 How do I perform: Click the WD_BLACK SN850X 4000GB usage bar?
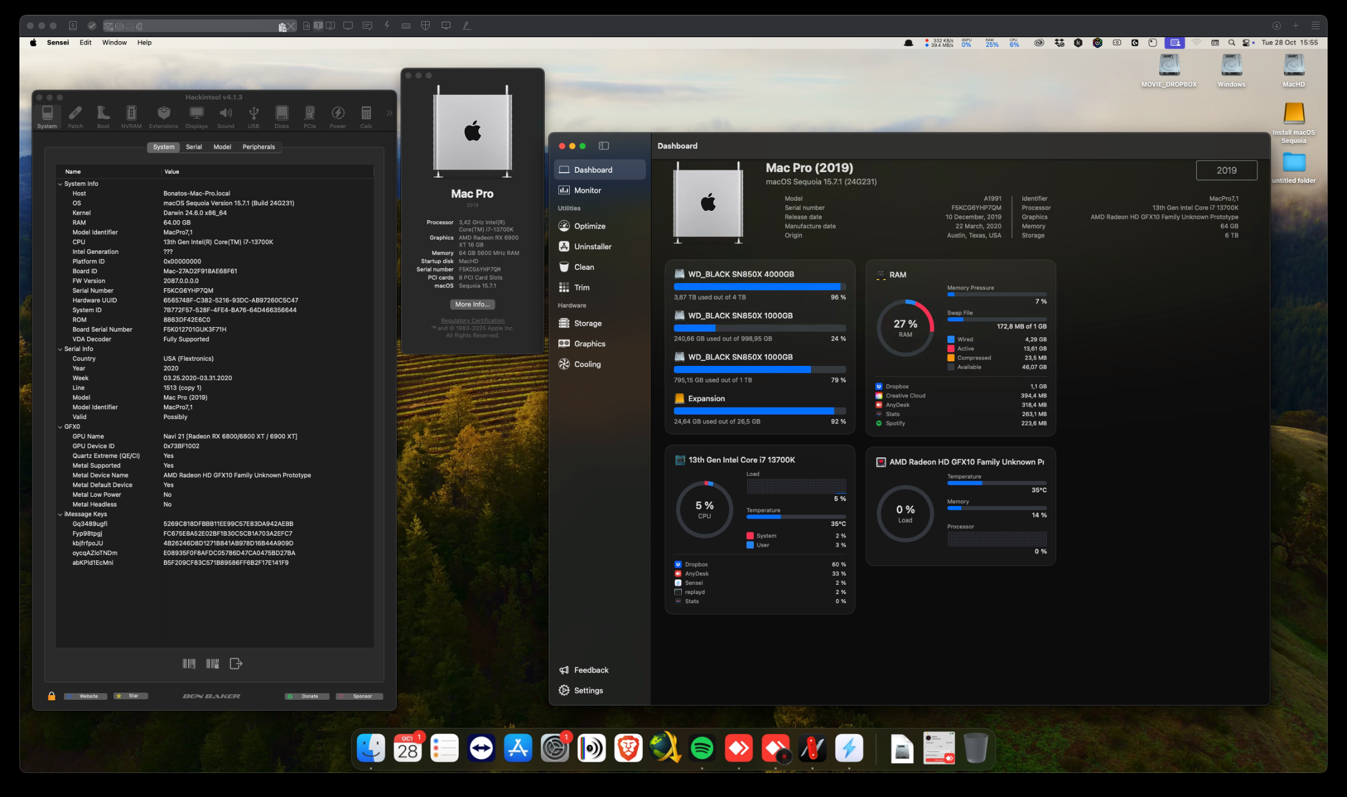(759, 287)
